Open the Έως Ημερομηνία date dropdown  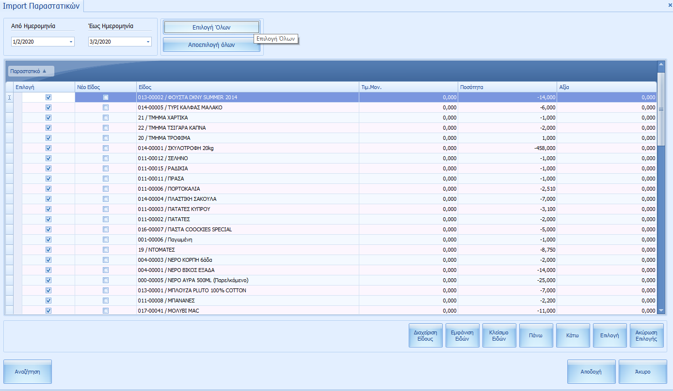pyautogui.click(x=148, y=42)
